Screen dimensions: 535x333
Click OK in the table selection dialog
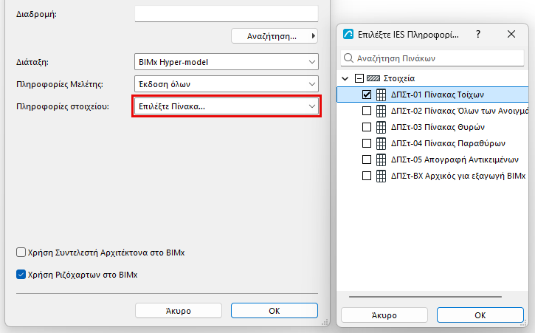coord(480,315)
